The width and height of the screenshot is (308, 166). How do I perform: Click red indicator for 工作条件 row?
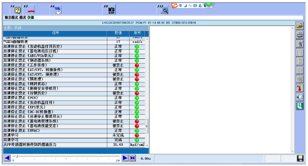point(137,65)
